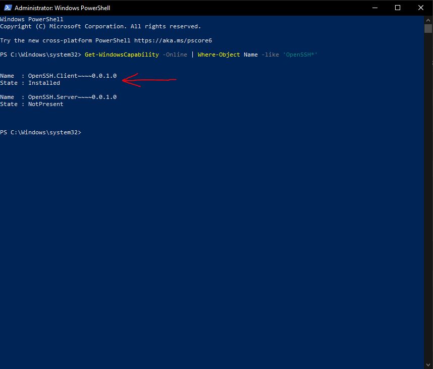This screenshot has height=369, width=433.
Task: Click the last empty PS C:\Windows\system32> prompt
Action: 40,132
